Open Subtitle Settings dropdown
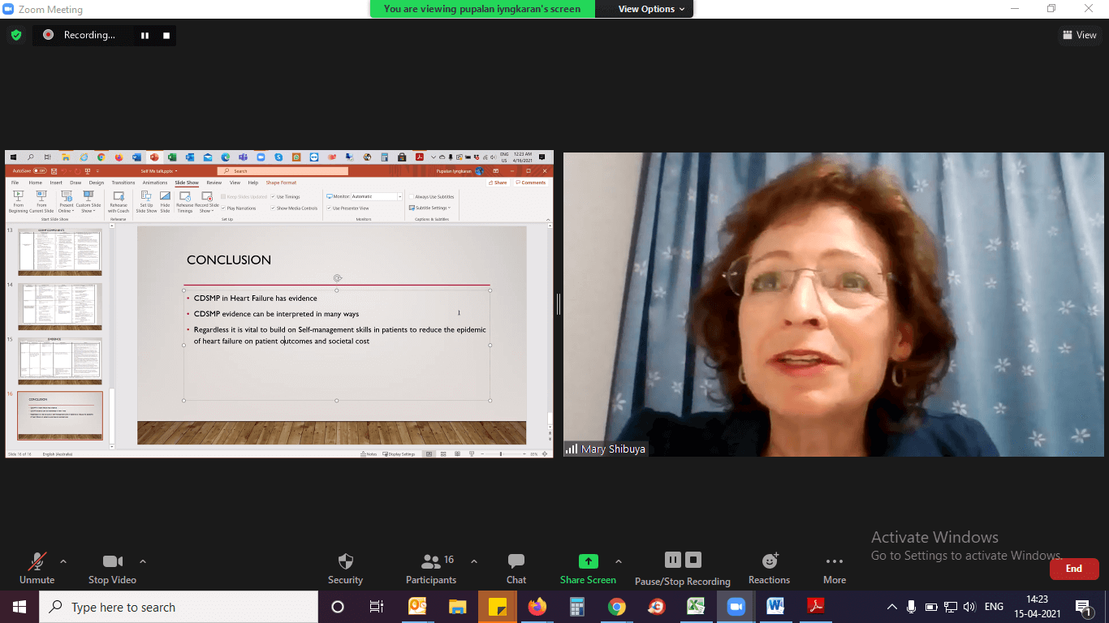The height and width of the screenshot is (623, 1109). coord(429,208)
